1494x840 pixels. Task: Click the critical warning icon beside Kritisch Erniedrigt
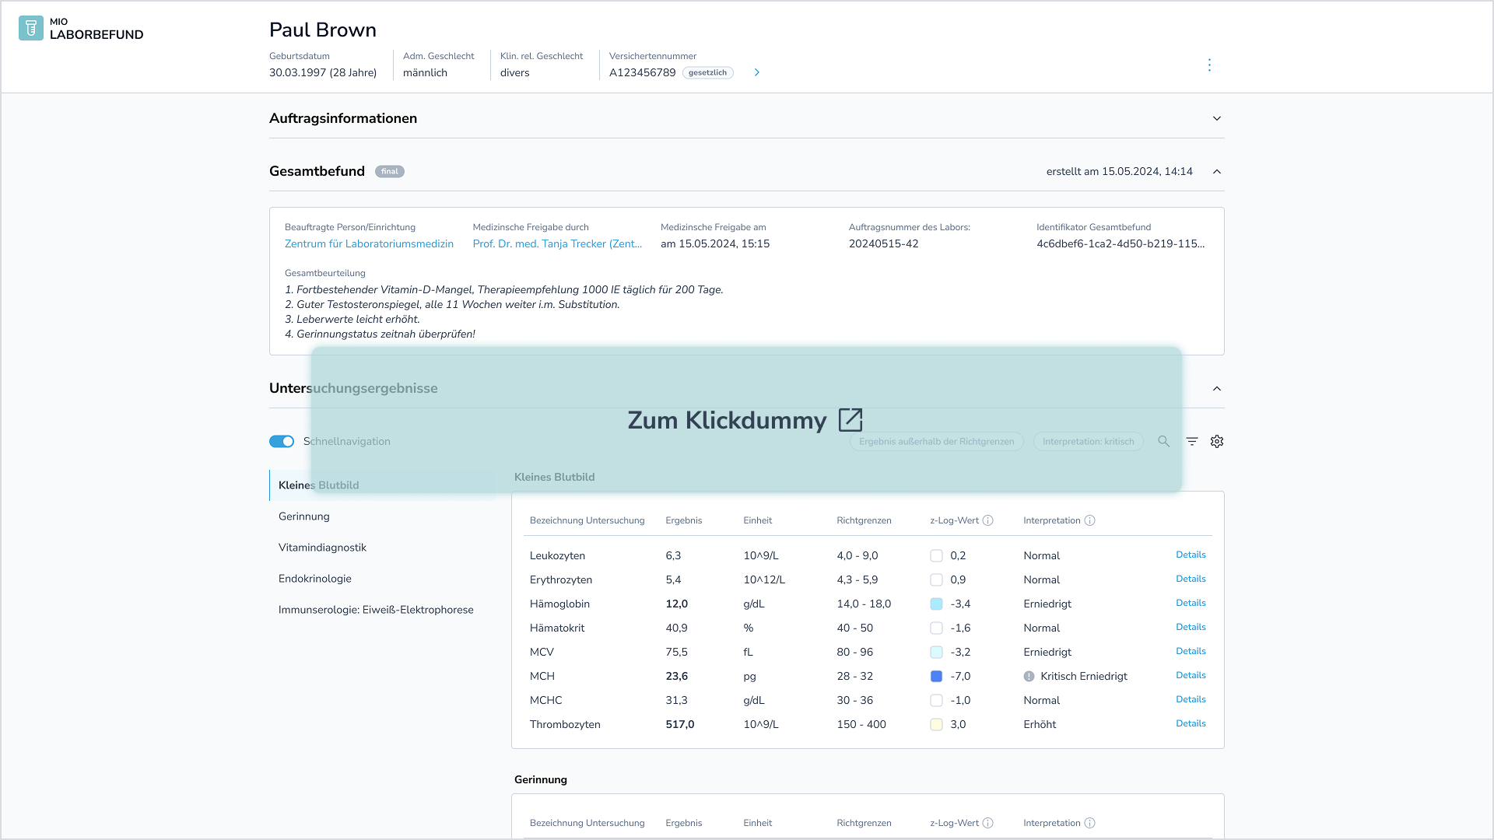(1029, 677)
